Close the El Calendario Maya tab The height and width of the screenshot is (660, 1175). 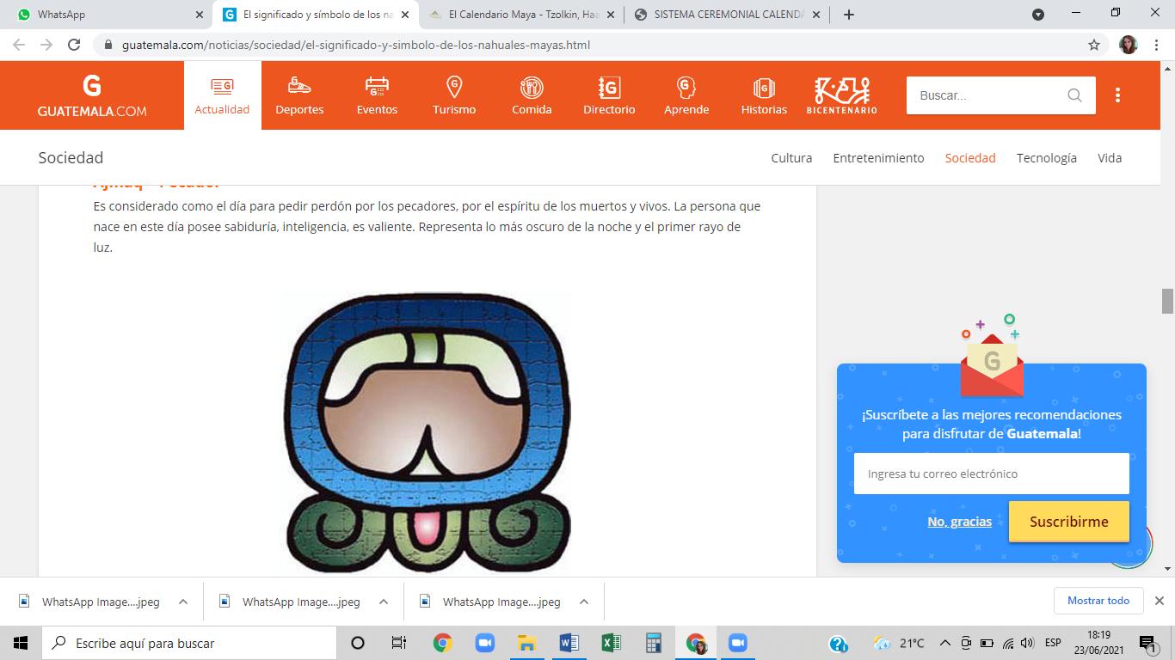(611, 15)
